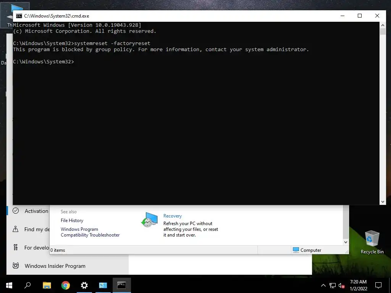The height and width of the screenshot is (293, 391).
Task: Select the Command Prompt taskbar button
Action: coord(122,285)
